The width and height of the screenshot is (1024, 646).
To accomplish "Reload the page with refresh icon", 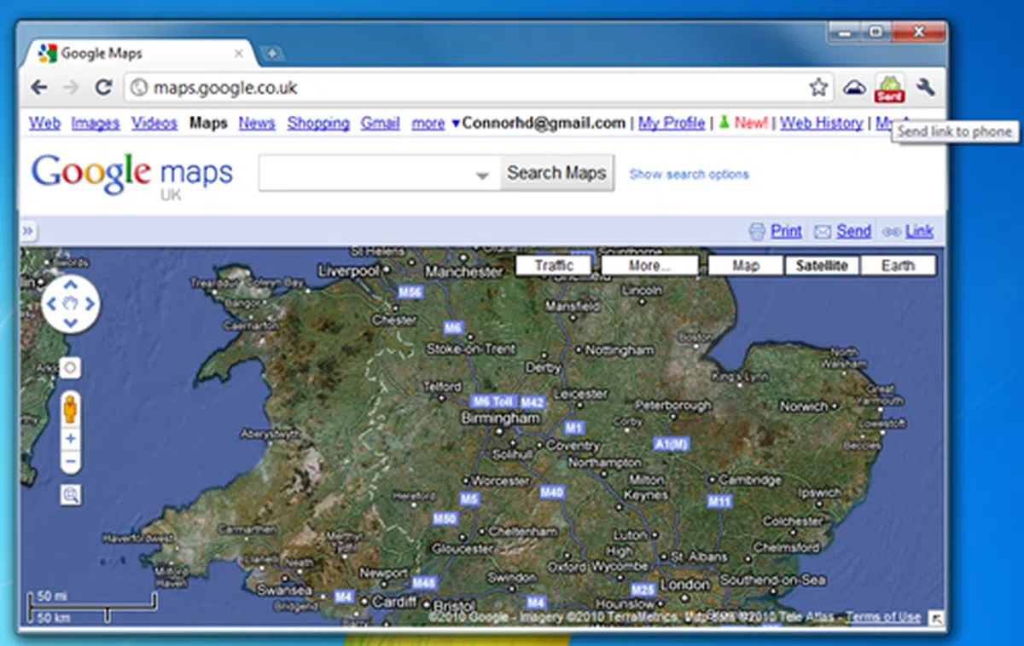I will [x=103, y=87].
